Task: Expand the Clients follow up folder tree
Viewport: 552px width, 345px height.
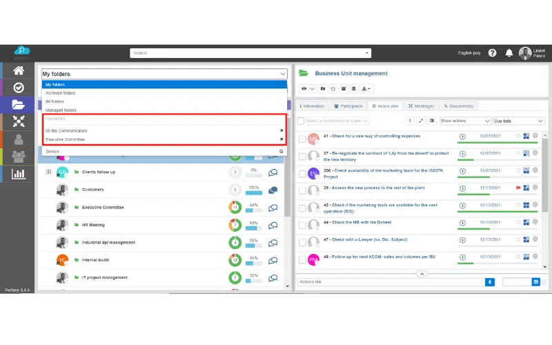Action: 48,172
